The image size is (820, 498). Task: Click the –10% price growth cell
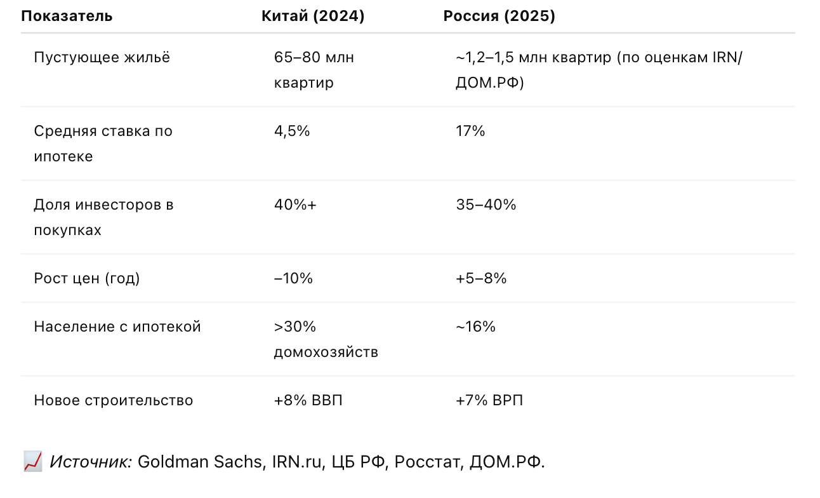point(293,279)
